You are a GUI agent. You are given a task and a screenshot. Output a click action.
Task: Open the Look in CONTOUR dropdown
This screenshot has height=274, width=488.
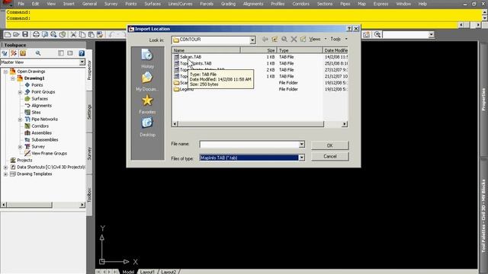pyautogui.click(x=252, y=40)
